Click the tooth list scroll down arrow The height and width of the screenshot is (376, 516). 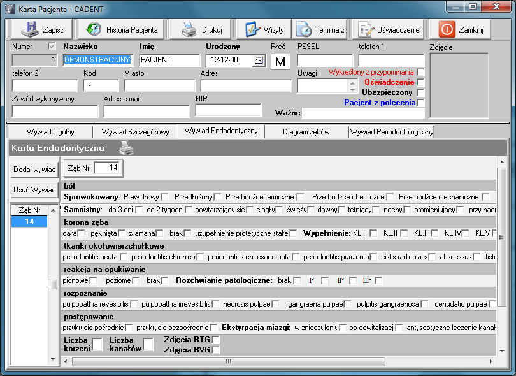53,359
